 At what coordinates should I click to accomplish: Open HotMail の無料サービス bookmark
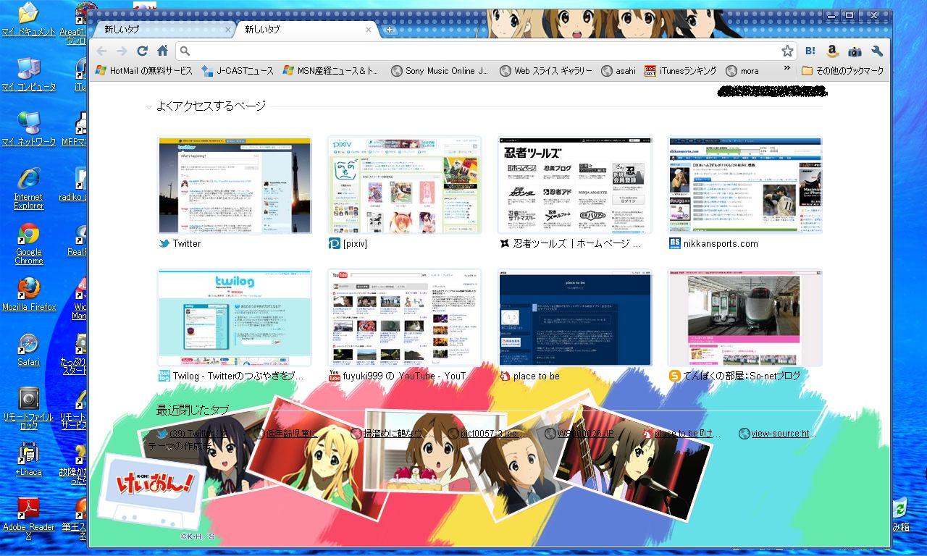click(144, 71)
